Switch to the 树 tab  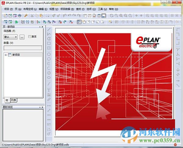(7, 100)
